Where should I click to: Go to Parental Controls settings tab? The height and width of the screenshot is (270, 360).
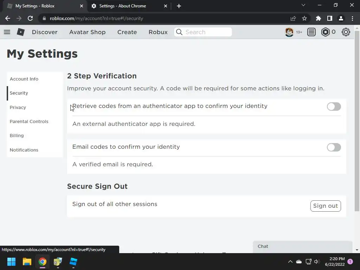pos(29,121)
